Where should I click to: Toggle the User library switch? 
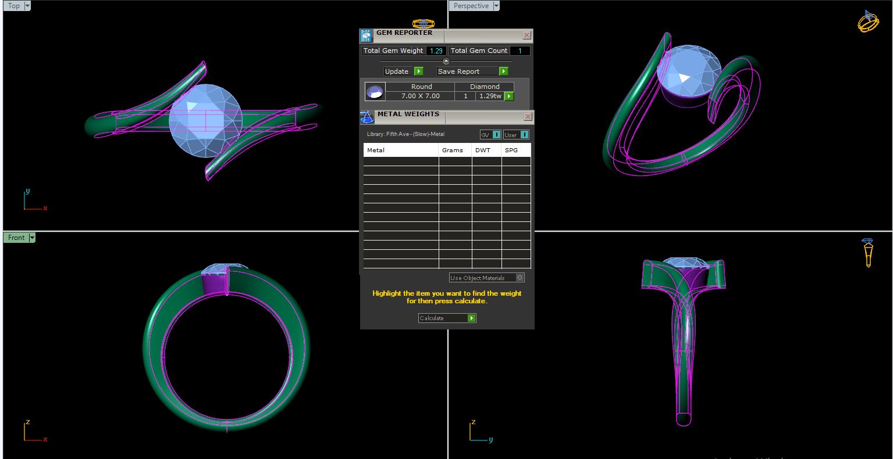pyautogui.click(x=524, y=135)
